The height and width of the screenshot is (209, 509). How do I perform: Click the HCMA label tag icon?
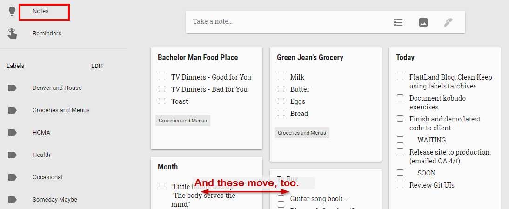[13, 133]
